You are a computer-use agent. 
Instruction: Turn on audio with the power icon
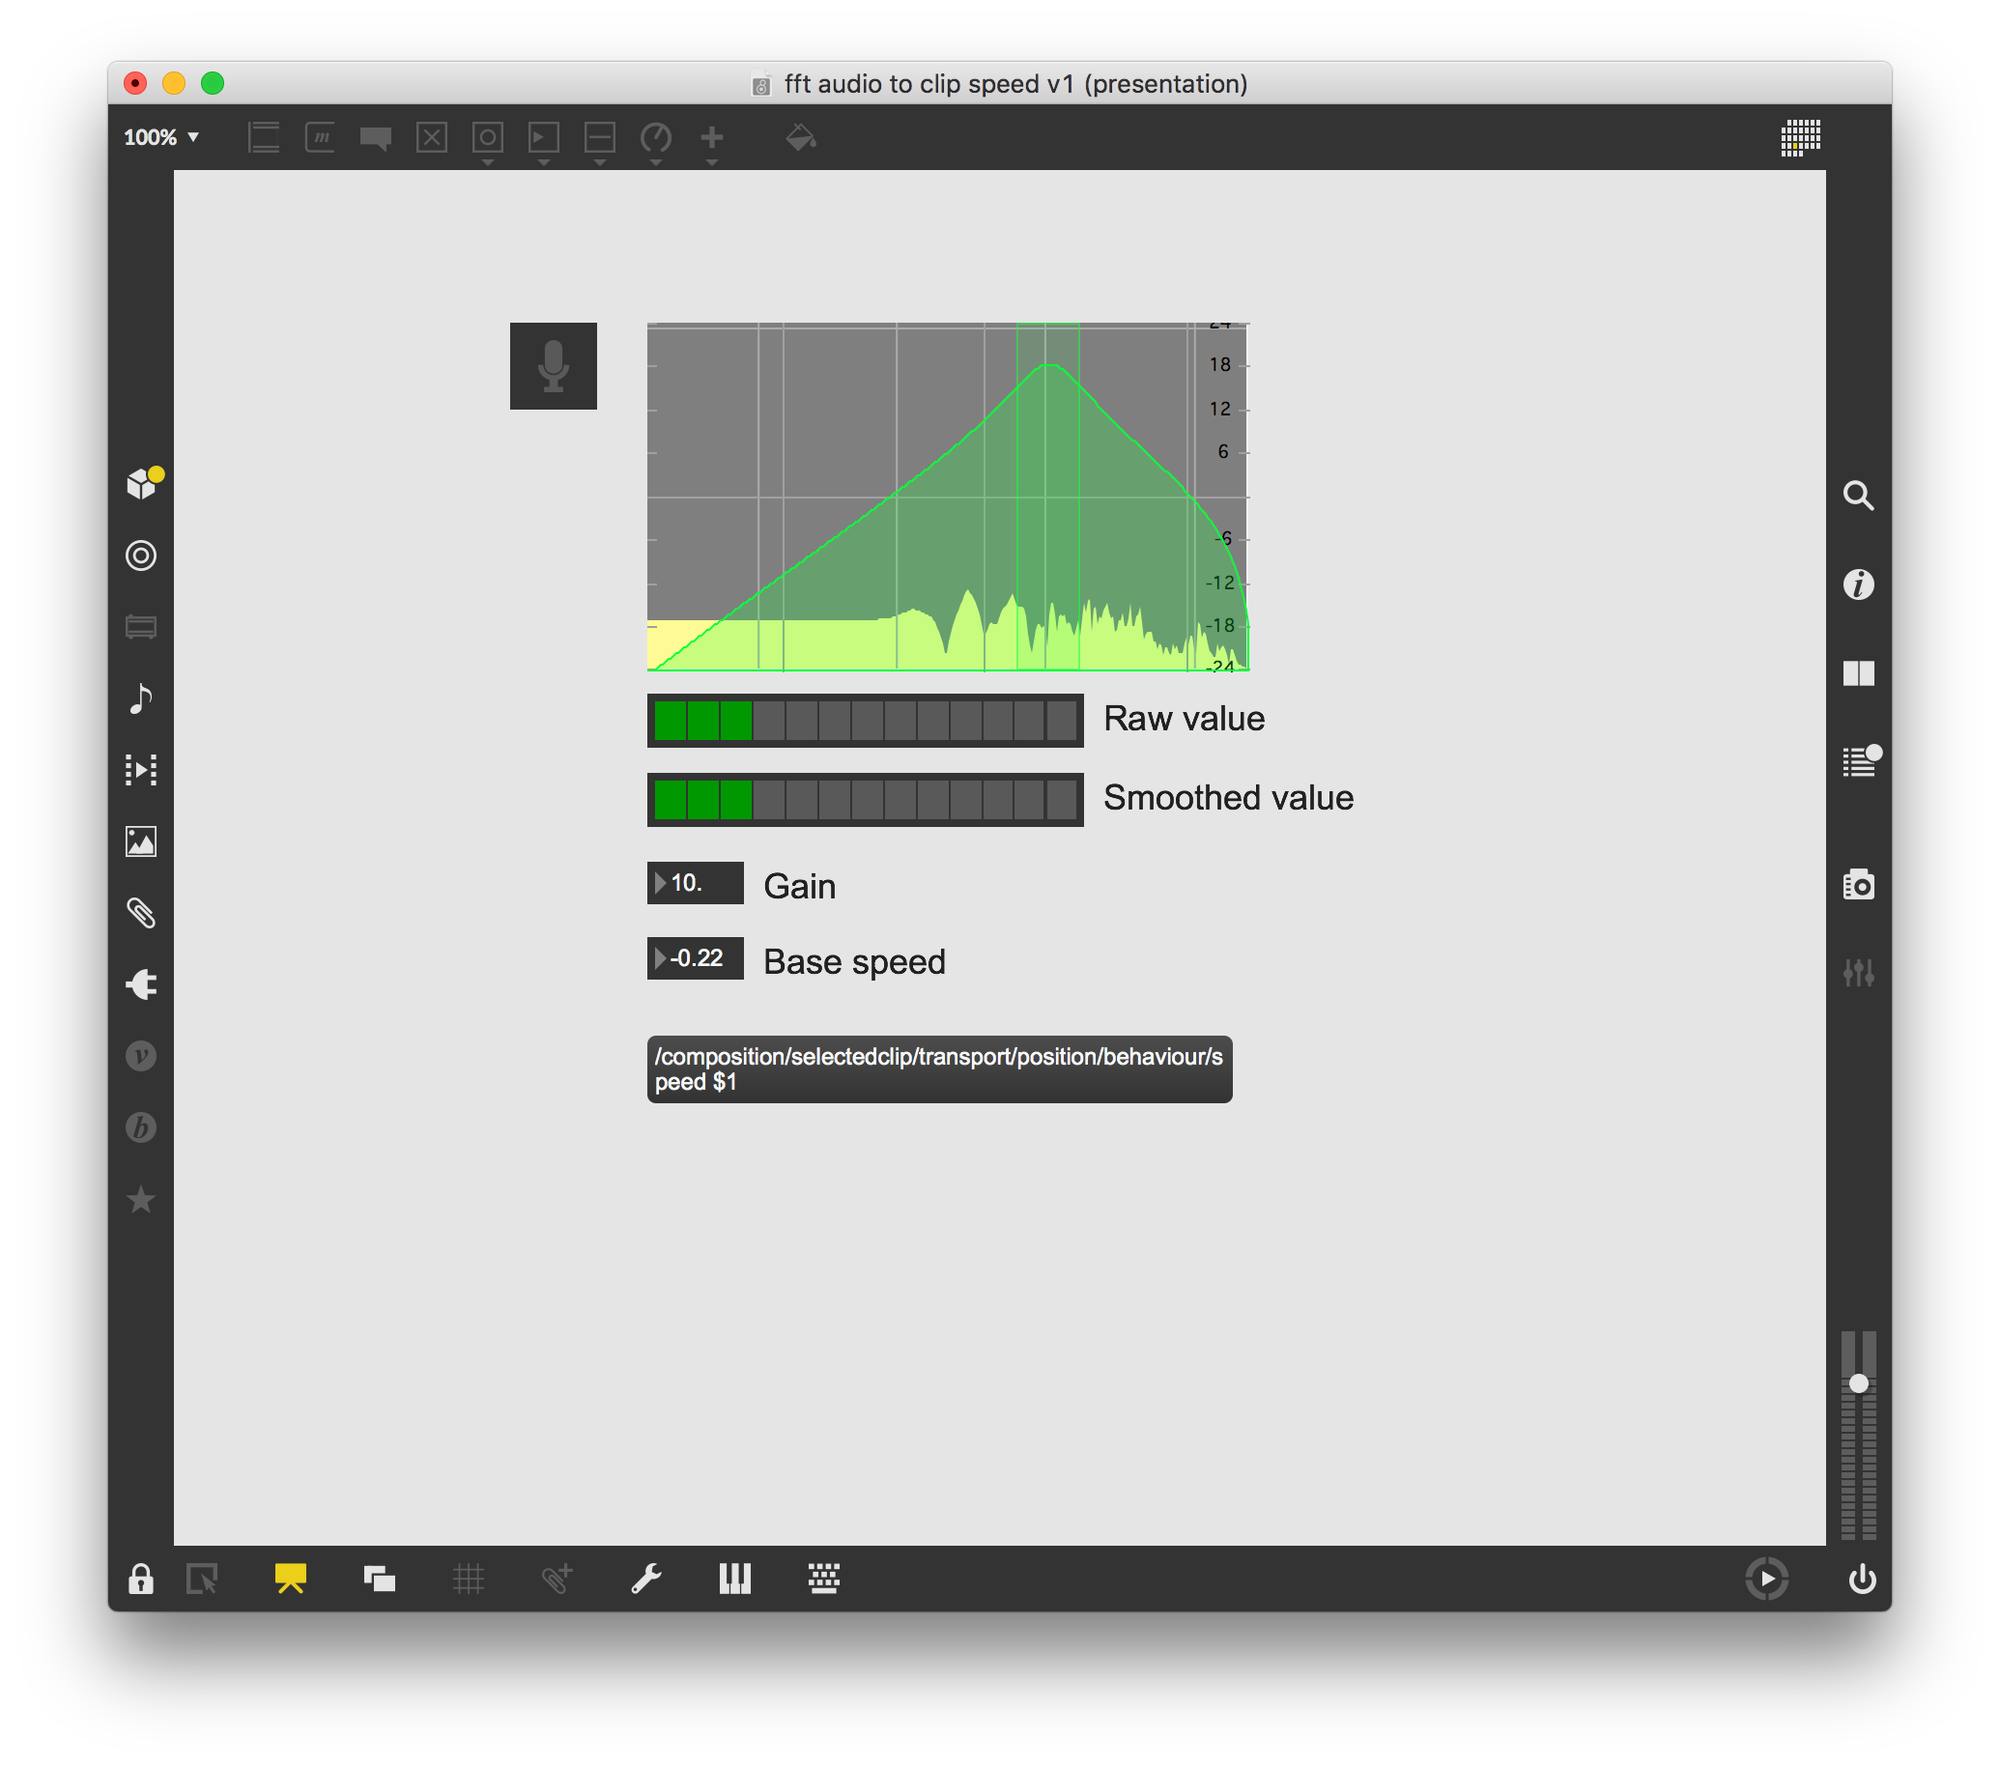click(x=1861, y=1579)
